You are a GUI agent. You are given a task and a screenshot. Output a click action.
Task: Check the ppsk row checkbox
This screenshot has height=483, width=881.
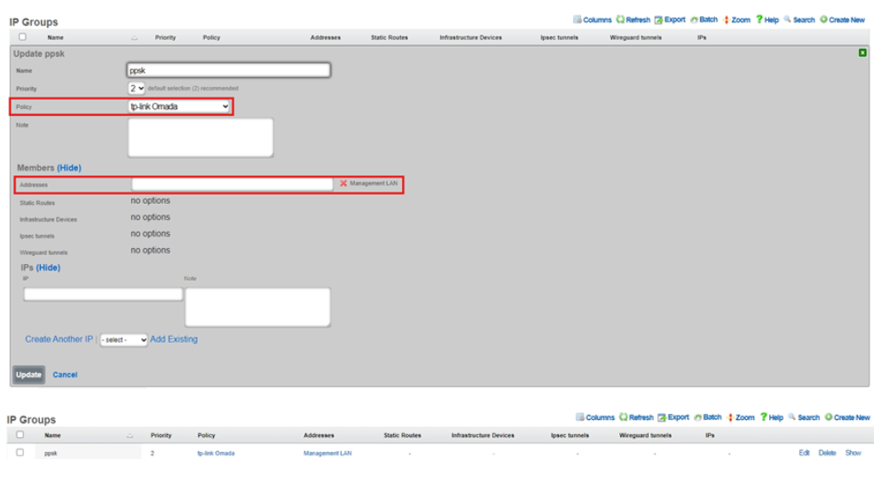(20, 453)
